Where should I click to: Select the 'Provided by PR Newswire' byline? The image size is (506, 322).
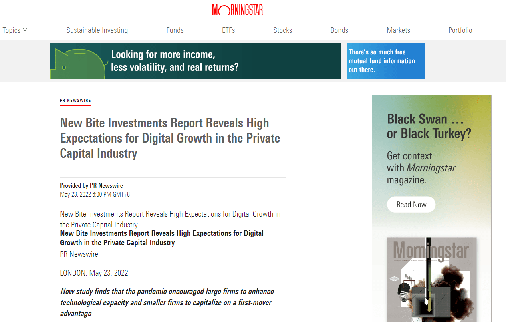point(91,185)
